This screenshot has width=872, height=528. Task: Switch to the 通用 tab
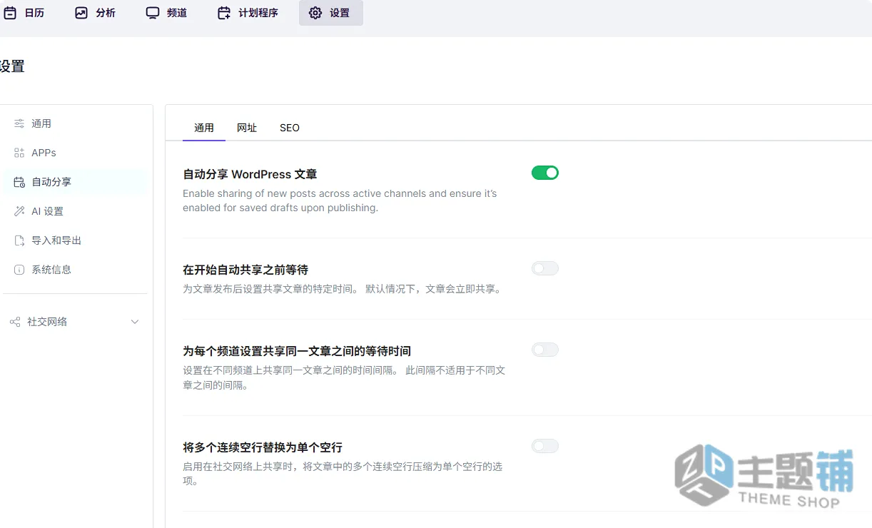204,128
